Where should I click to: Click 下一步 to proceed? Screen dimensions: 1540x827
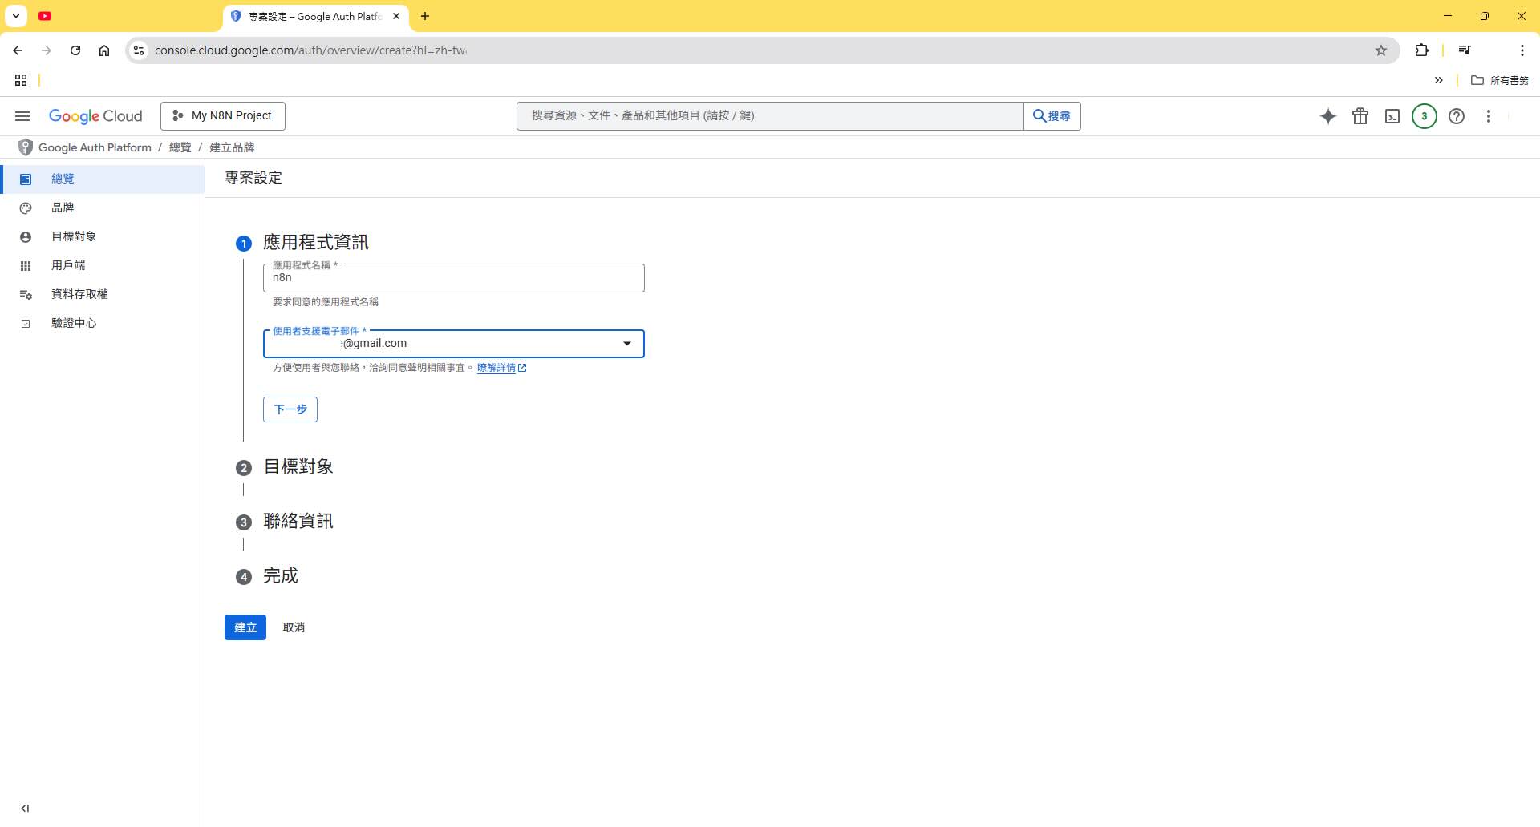tap(290, 409)
